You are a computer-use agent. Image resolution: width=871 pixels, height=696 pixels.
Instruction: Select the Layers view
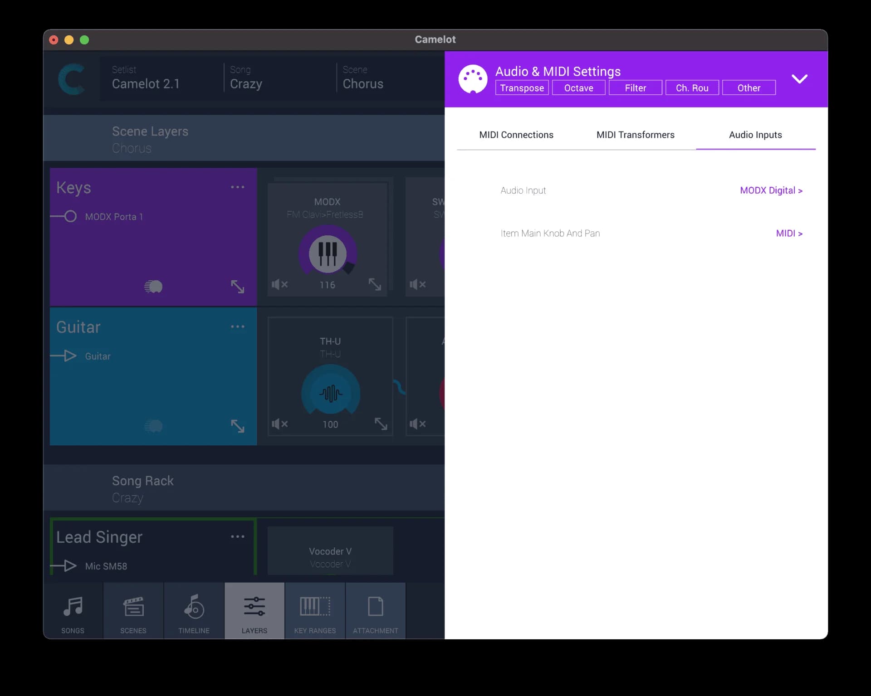[x=254, y=611]
